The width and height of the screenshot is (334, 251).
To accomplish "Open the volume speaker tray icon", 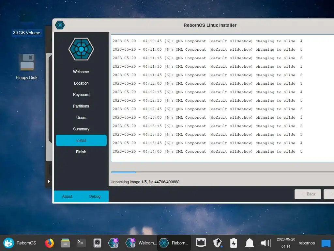I will coord(266,243).
